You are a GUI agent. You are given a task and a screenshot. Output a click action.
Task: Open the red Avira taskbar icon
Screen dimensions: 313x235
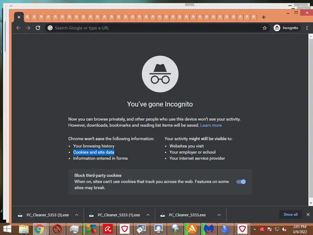pyautogui.click(x=108, y=229)
